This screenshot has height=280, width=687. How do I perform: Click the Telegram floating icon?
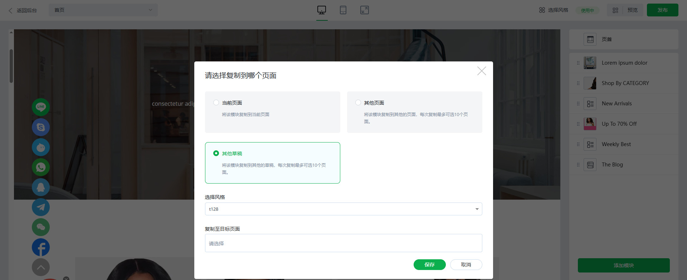click(x=41, y=207)
